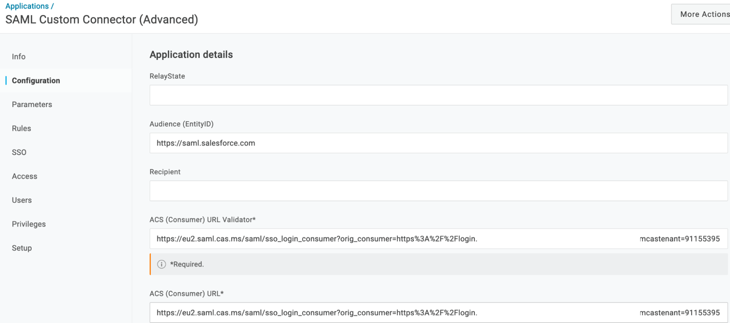Open the Rules section

[x=21, y=128]
